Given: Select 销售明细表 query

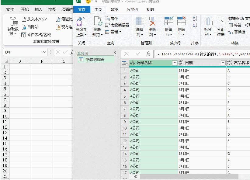Looking at the screenshot, I should pos(96,60).
